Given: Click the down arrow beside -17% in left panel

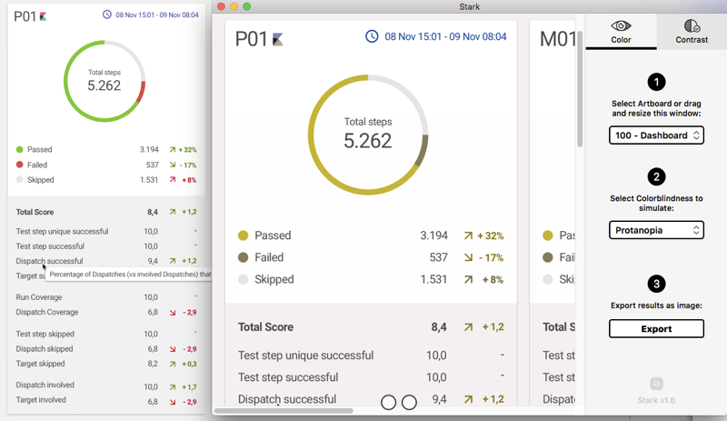Looking at the screenshot, I should (173, 165).
